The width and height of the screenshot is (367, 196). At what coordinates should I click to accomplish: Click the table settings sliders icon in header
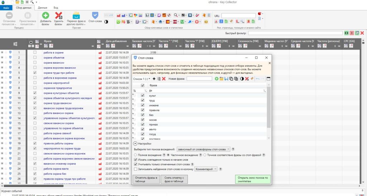pos(15,44)
